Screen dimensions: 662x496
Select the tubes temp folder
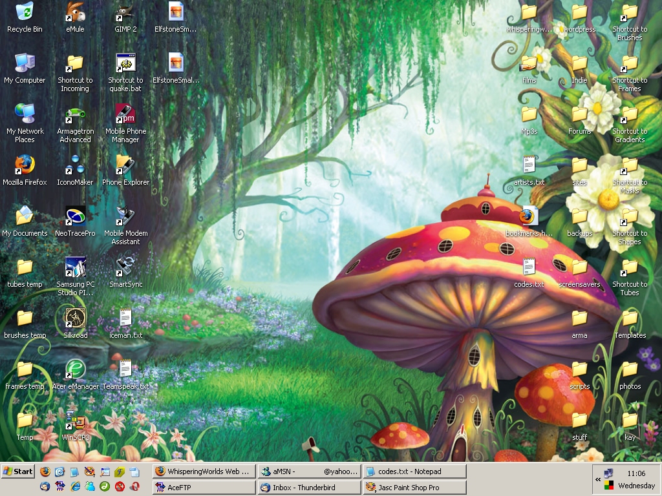[25, 273]
